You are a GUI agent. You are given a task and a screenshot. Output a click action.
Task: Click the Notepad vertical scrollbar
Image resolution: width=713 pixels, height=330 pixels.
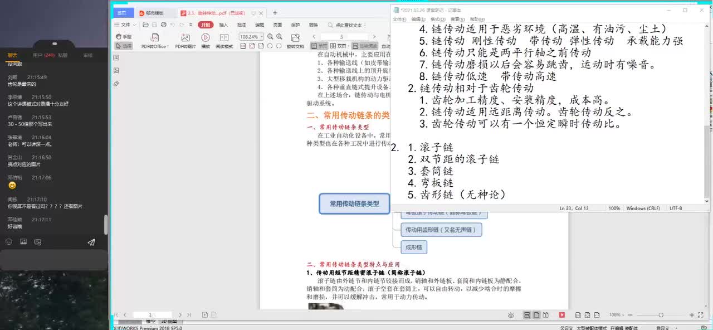click(x=707, y=113)
